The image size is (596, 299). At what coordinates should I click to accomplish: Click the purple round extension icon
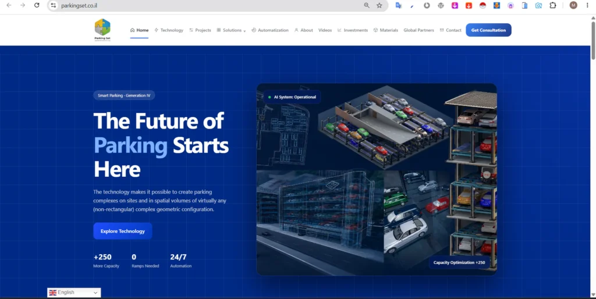tap(510, 5)
